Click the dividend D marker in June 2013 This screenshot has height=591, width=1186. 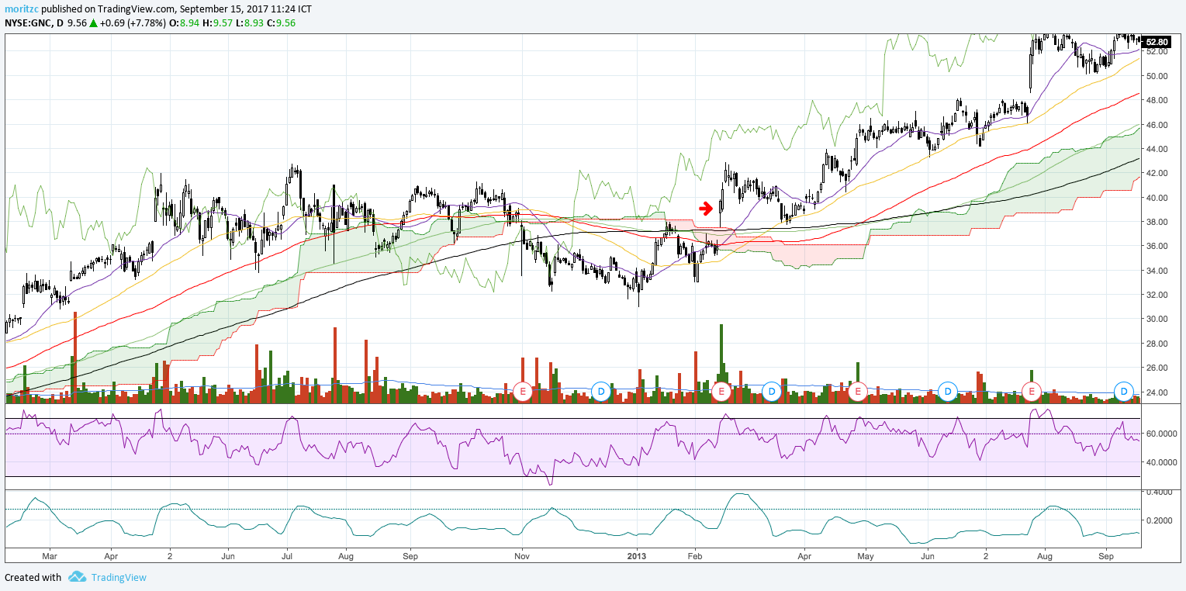pyautogui.click(x=947, y=391)
